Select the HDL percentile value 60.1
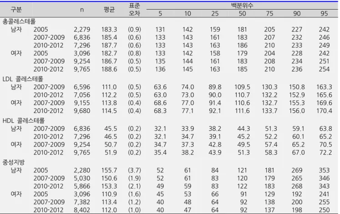The image size is (340, 214). pyautogui.click(x=299, y=137)
